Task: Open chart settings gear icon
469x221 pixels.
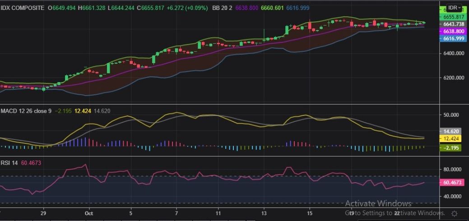Action: click(454, 213)
